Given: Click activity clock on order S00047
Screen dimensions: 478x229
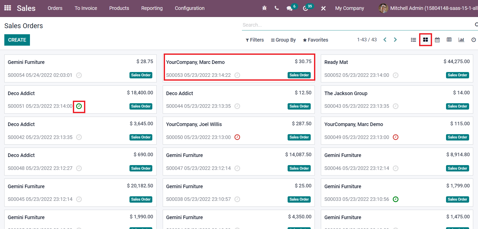Looking at the screenshot, I should pos(237,168).
